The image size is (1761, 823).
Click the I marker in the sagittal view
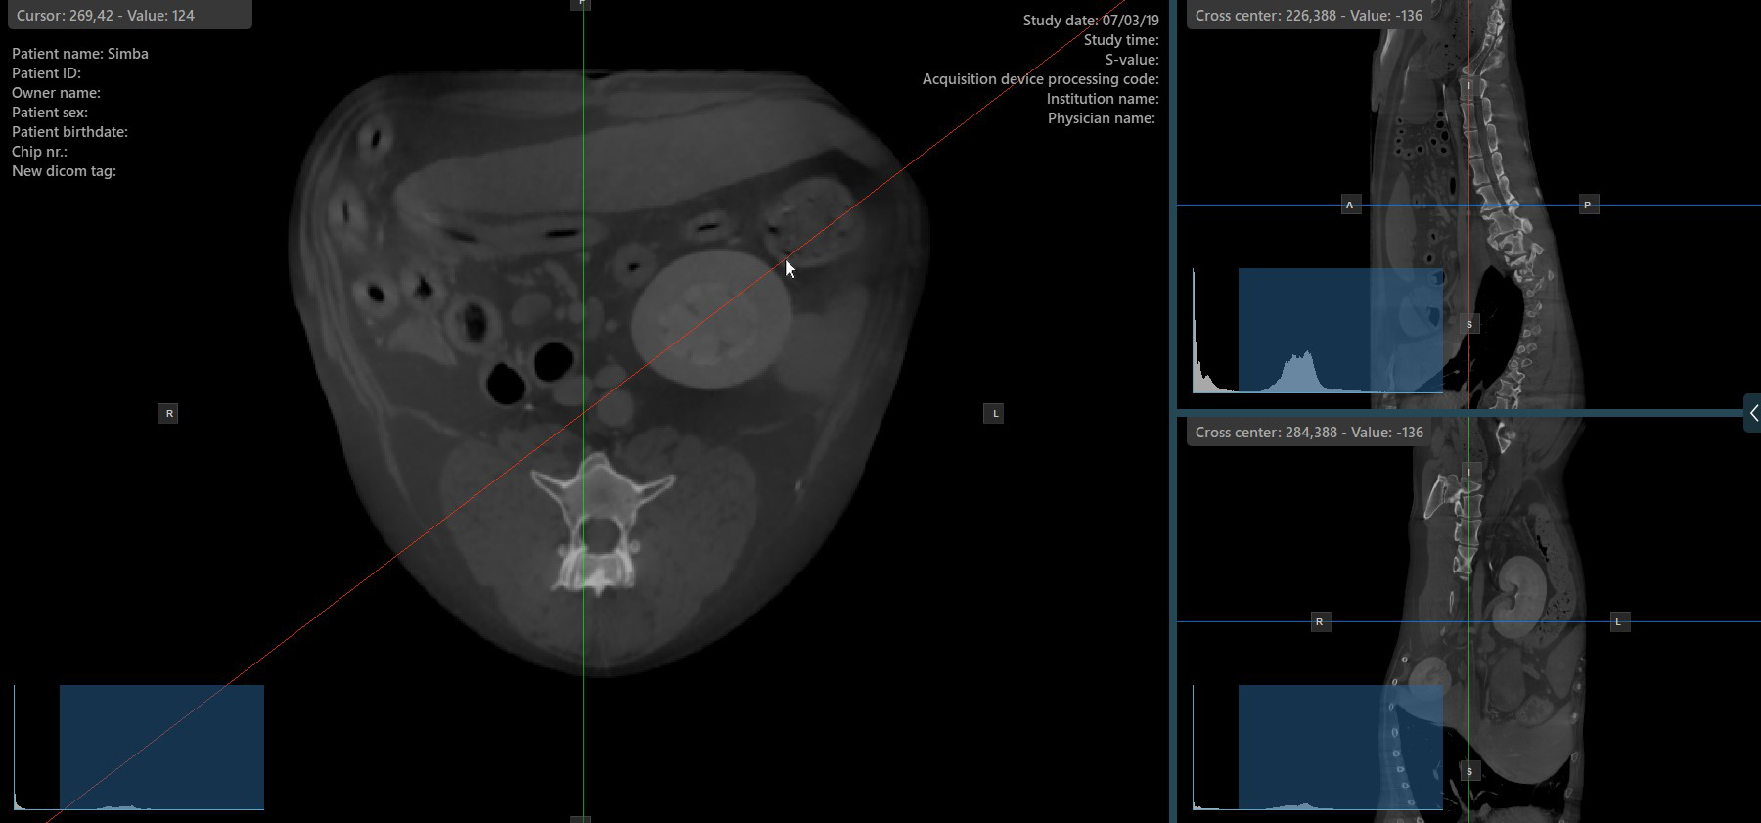tap(1468, 86)
